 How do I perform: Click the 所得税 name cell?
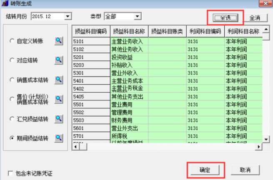tap(129, 136)
